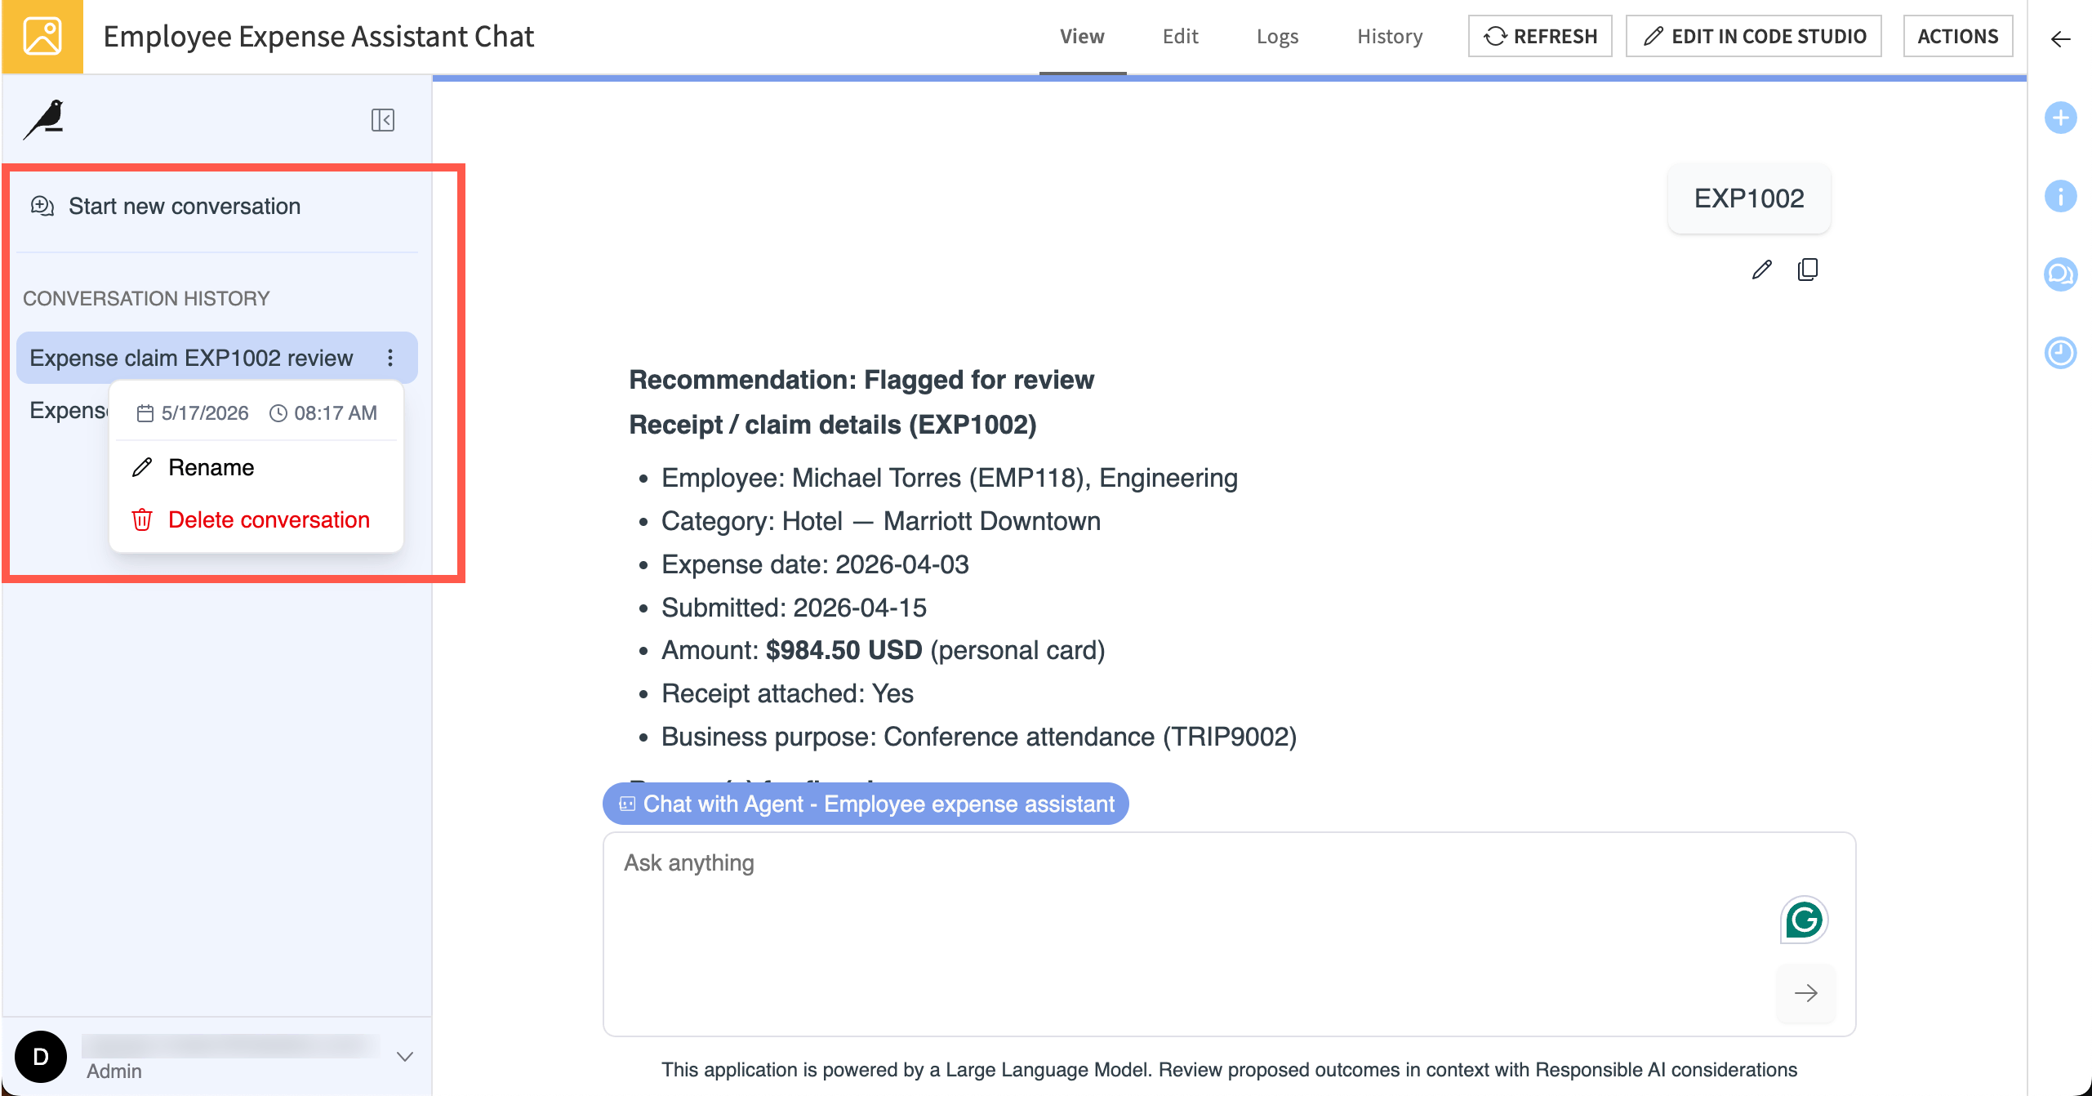Collapse the sidebar with the panel icon
Screen dimensions: 2092x1096
[383, 120]
